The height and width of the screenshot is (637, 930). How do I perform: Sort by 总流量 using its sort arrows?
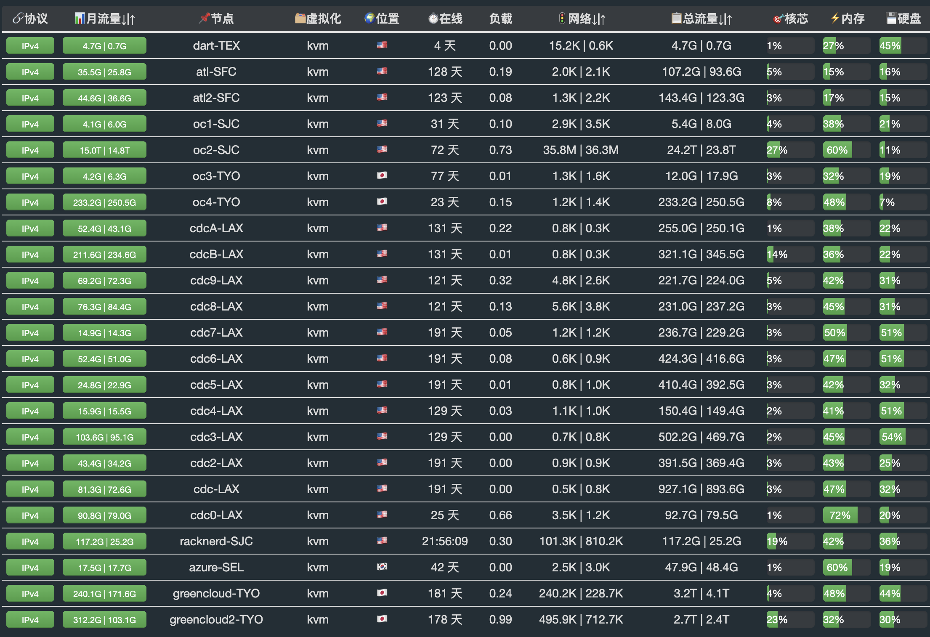click(725, 19)
